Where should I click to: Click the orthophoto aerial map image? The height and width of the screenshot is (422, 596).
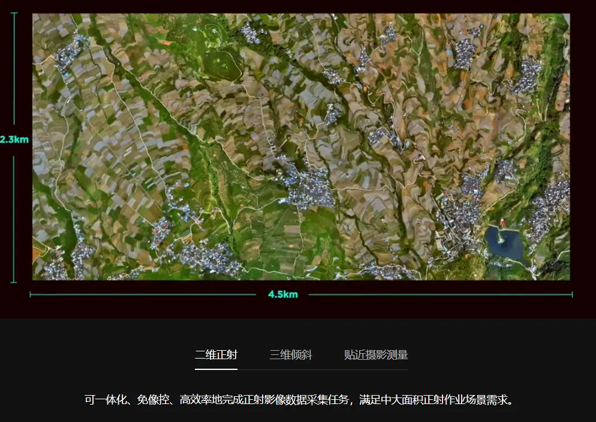(x=301, y=147)
